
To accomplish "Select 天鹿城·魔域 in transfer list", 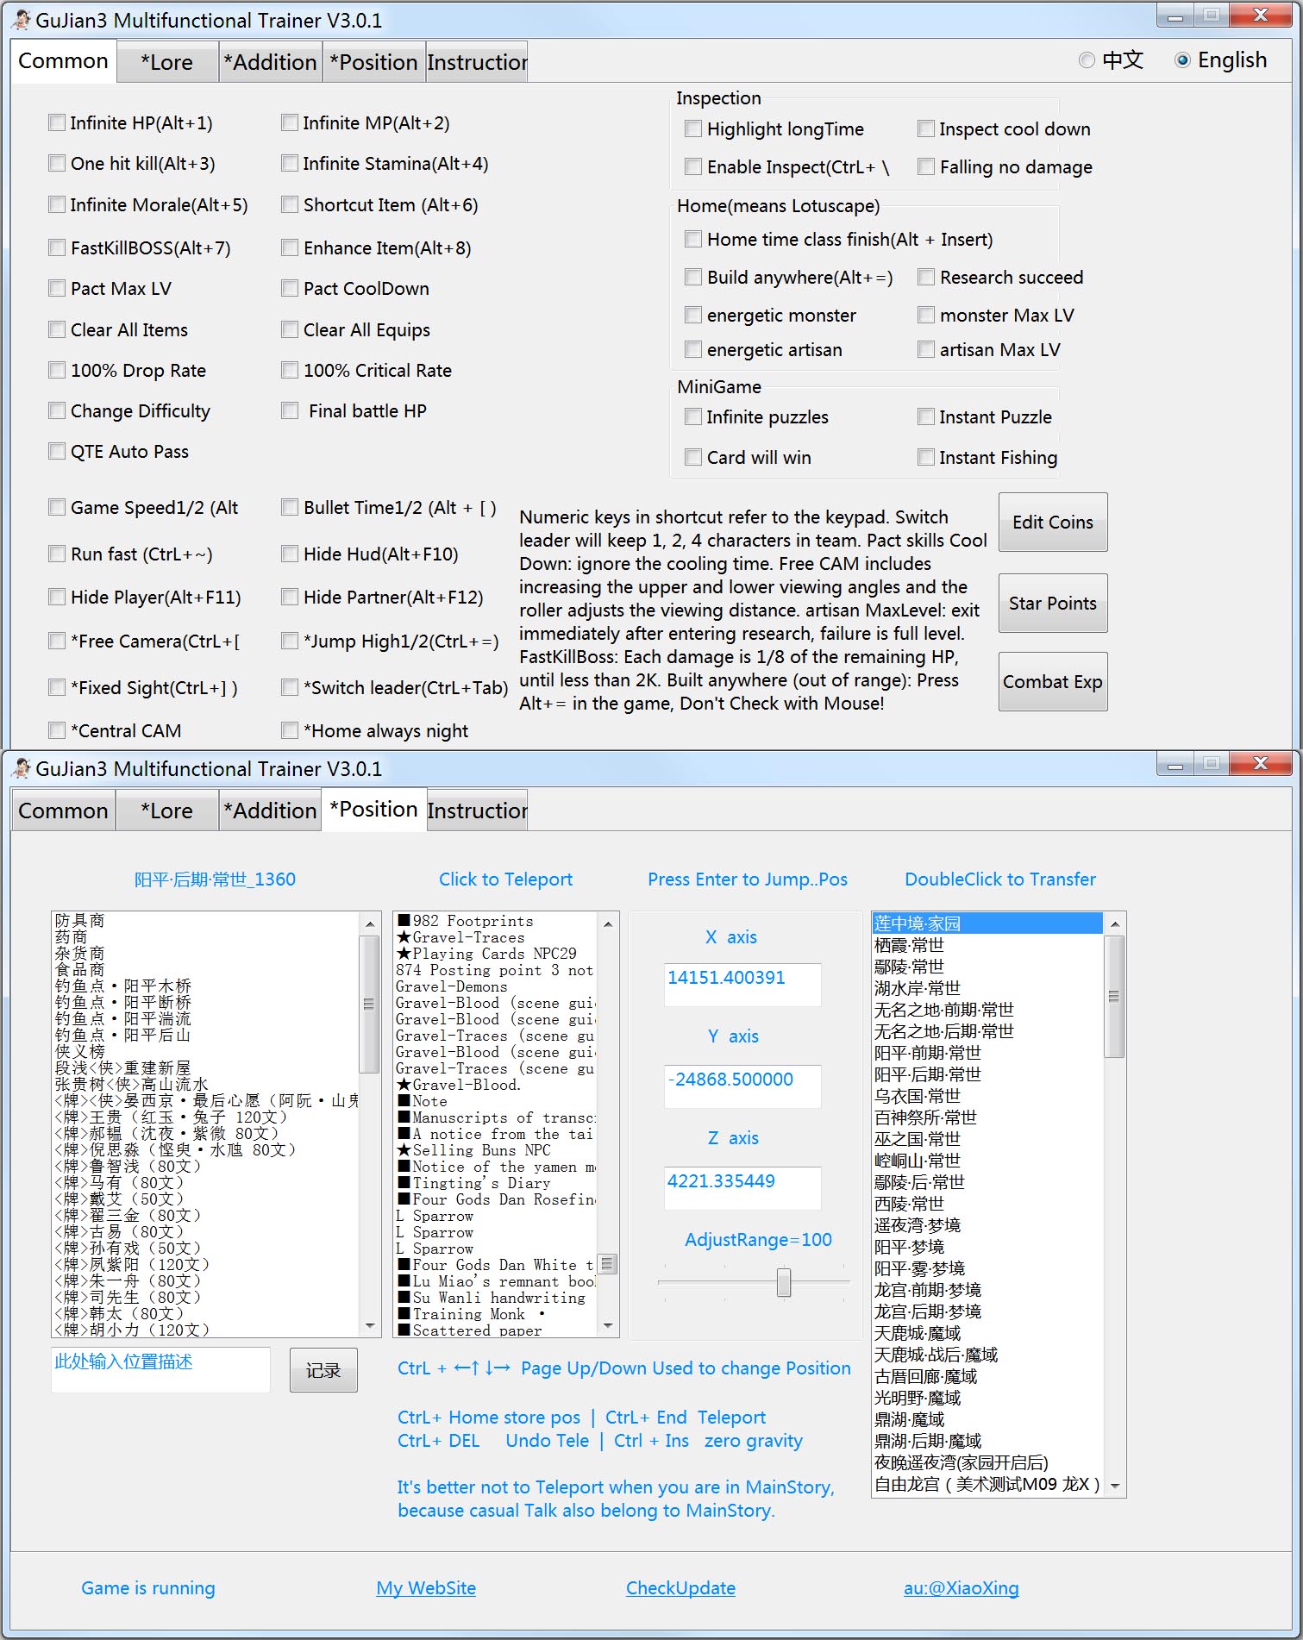I will coord(987,1332).
